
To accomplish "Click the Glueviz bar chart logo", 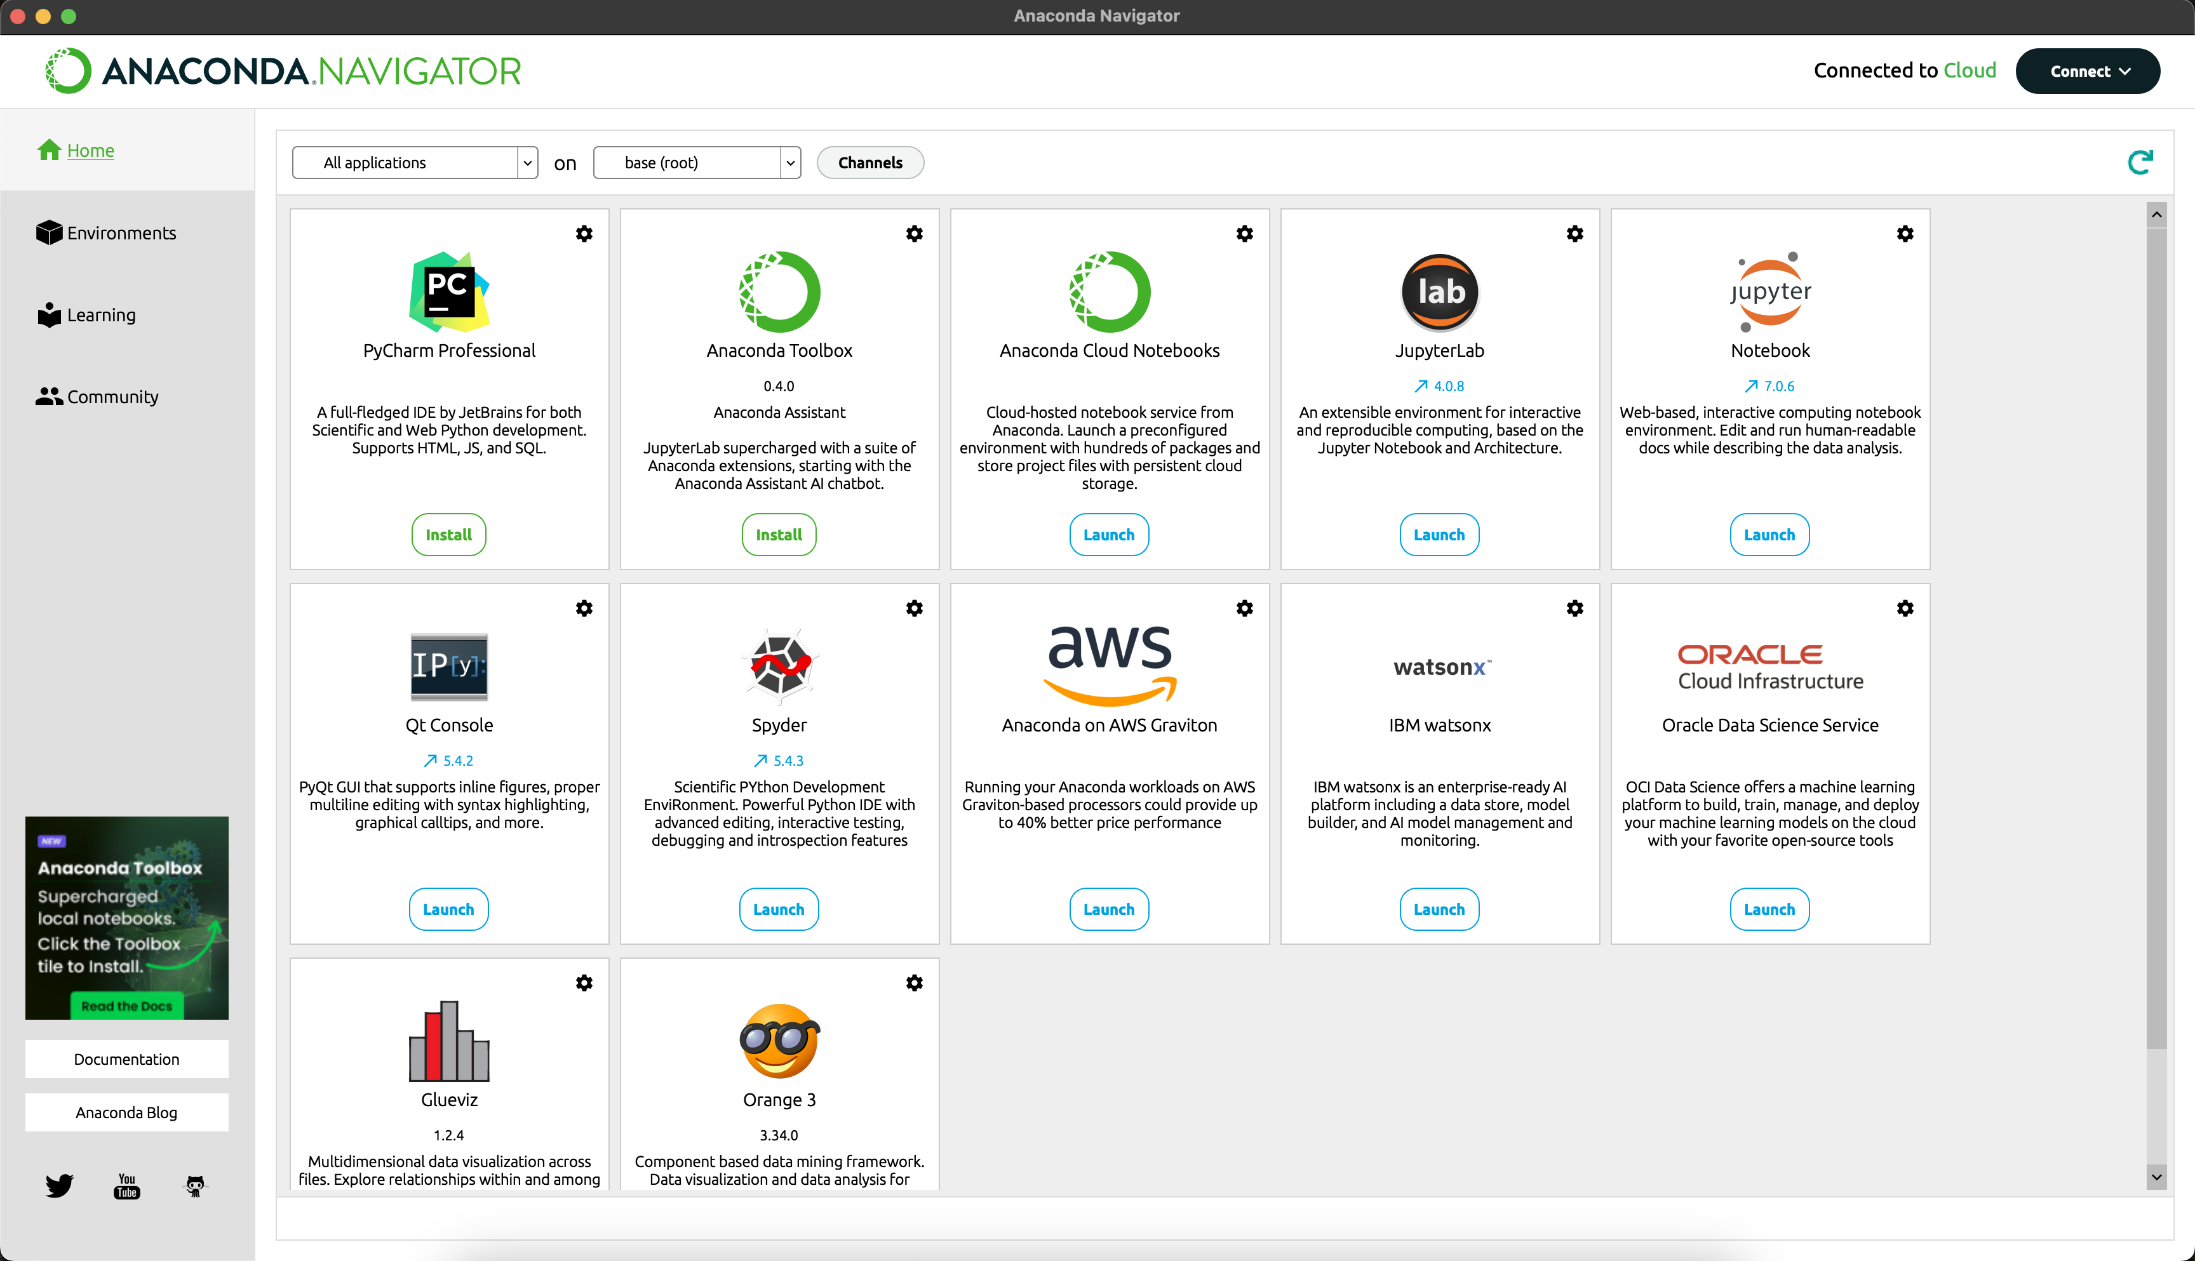I will click(x=448, y=1040).
